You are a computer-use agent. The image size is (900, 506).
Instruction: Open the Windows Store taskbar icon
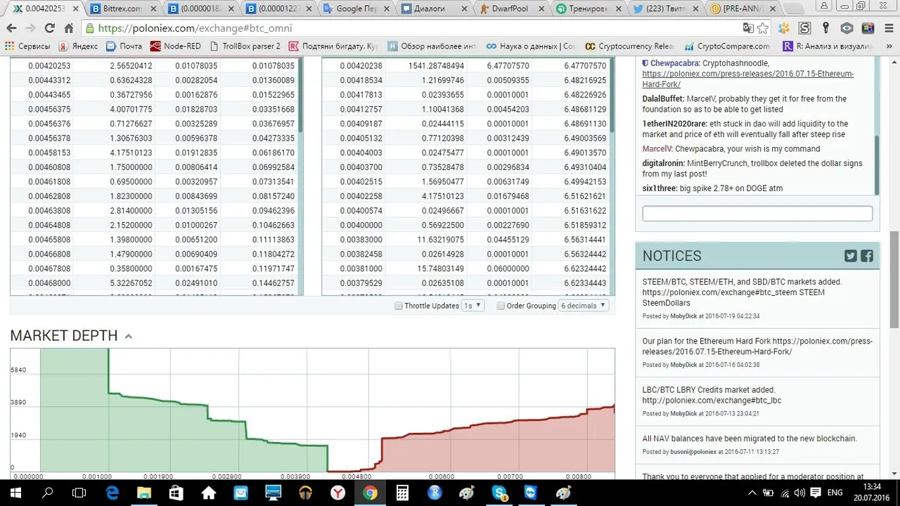[x=176, y=493]
